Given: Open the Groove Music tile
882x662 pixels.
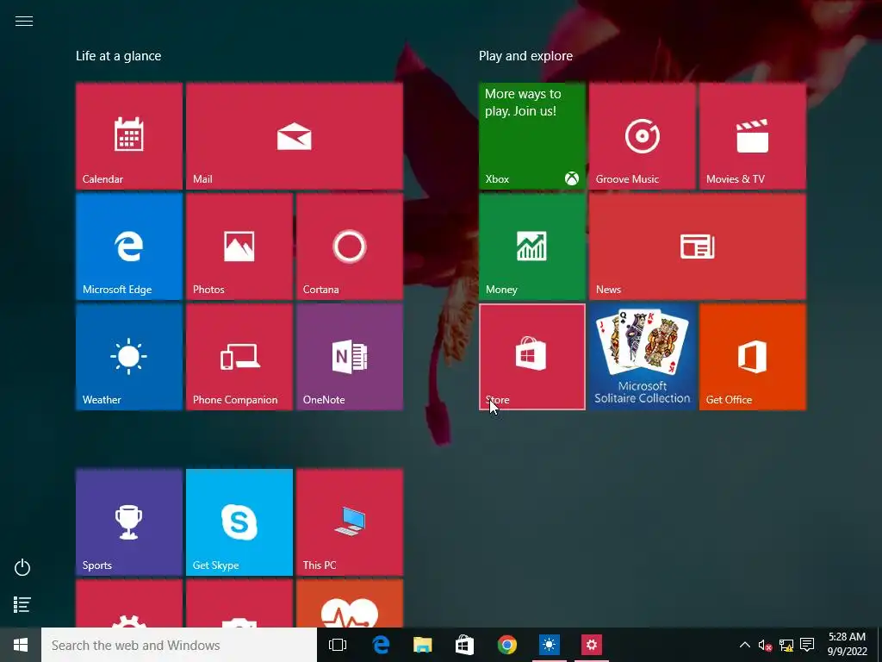Looking at the screenshot, I should click(643, 136).
